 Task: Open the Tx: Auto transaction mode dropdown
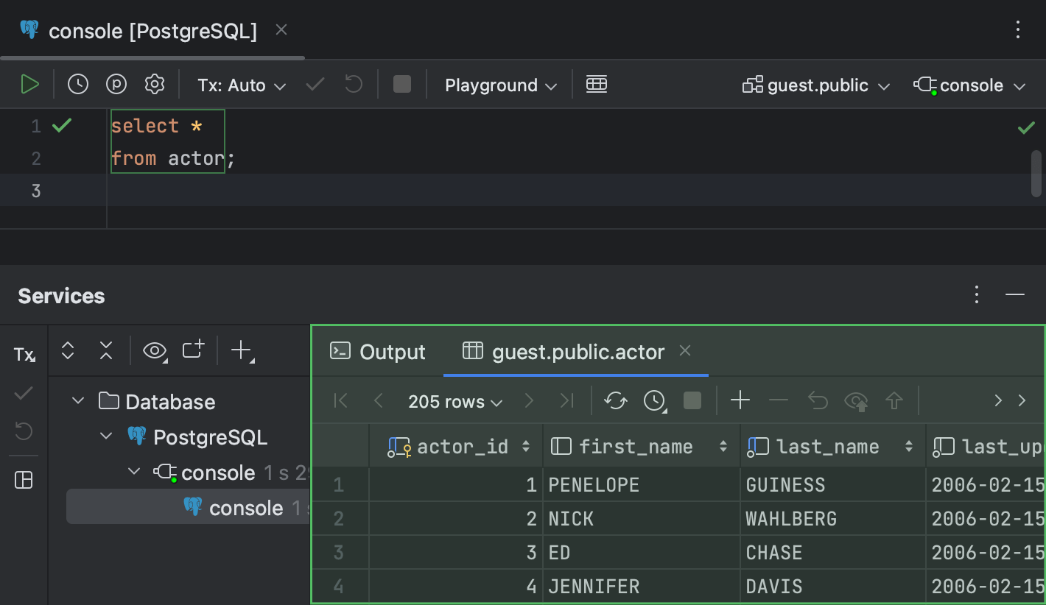241,85
